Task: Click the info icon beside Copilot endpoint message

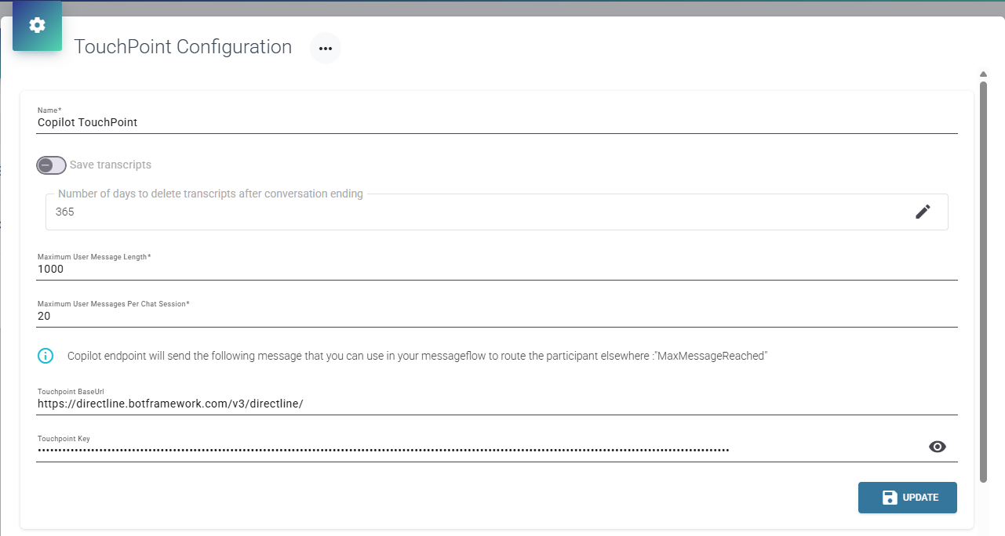Action: pyautogui.click(x=46, y=356)
